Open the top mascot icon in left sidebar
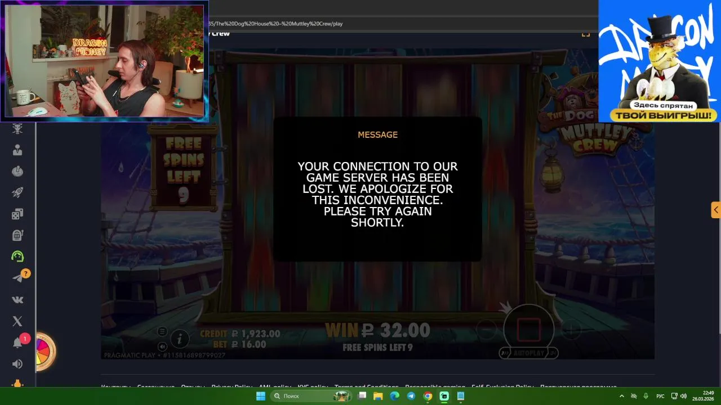The height and width of the screenshot is (405, 721). coord(17,129)
